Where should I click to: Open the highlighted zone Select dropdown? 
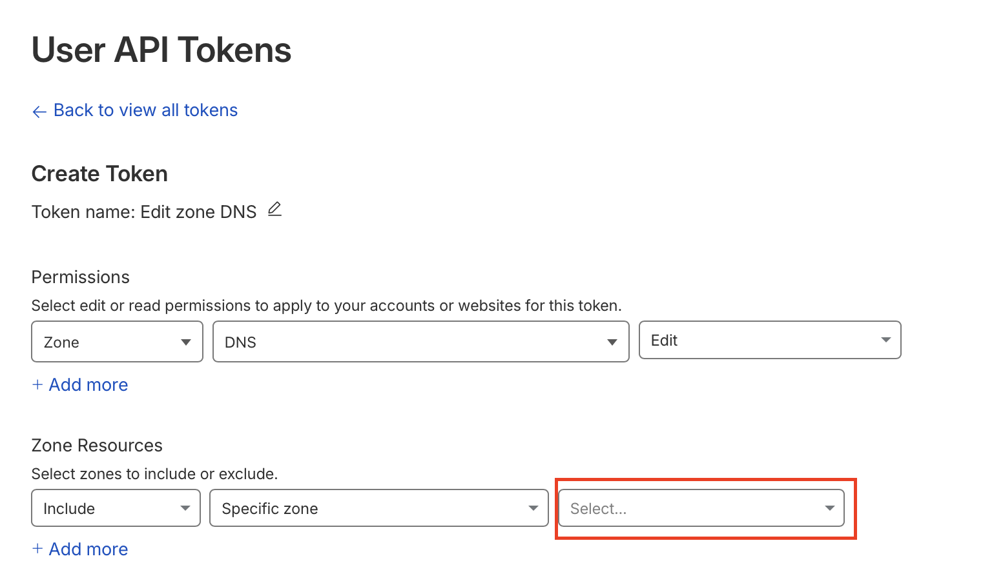(x=701, y=508)
